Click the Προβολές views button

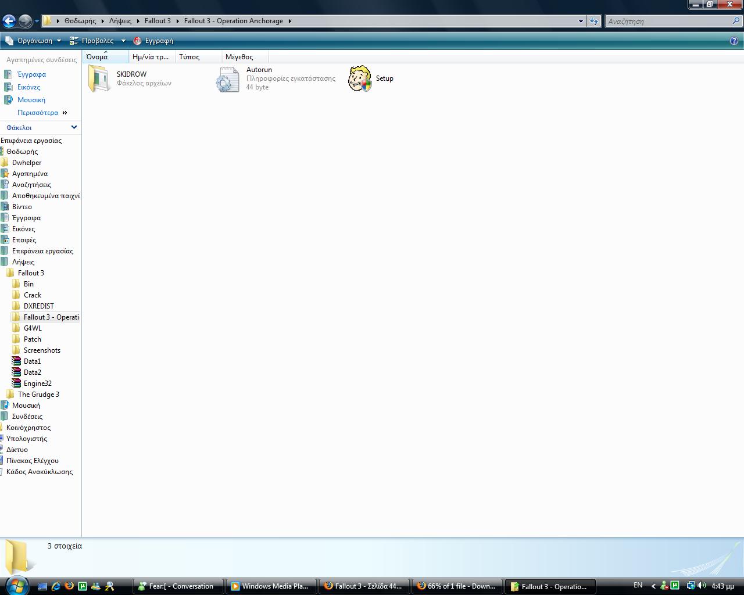click(92, 41)
